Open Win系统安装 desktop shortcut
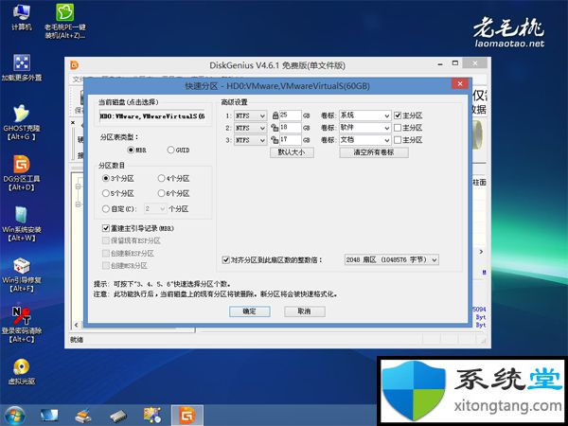568x426 pixels. [x=22, y=223]
